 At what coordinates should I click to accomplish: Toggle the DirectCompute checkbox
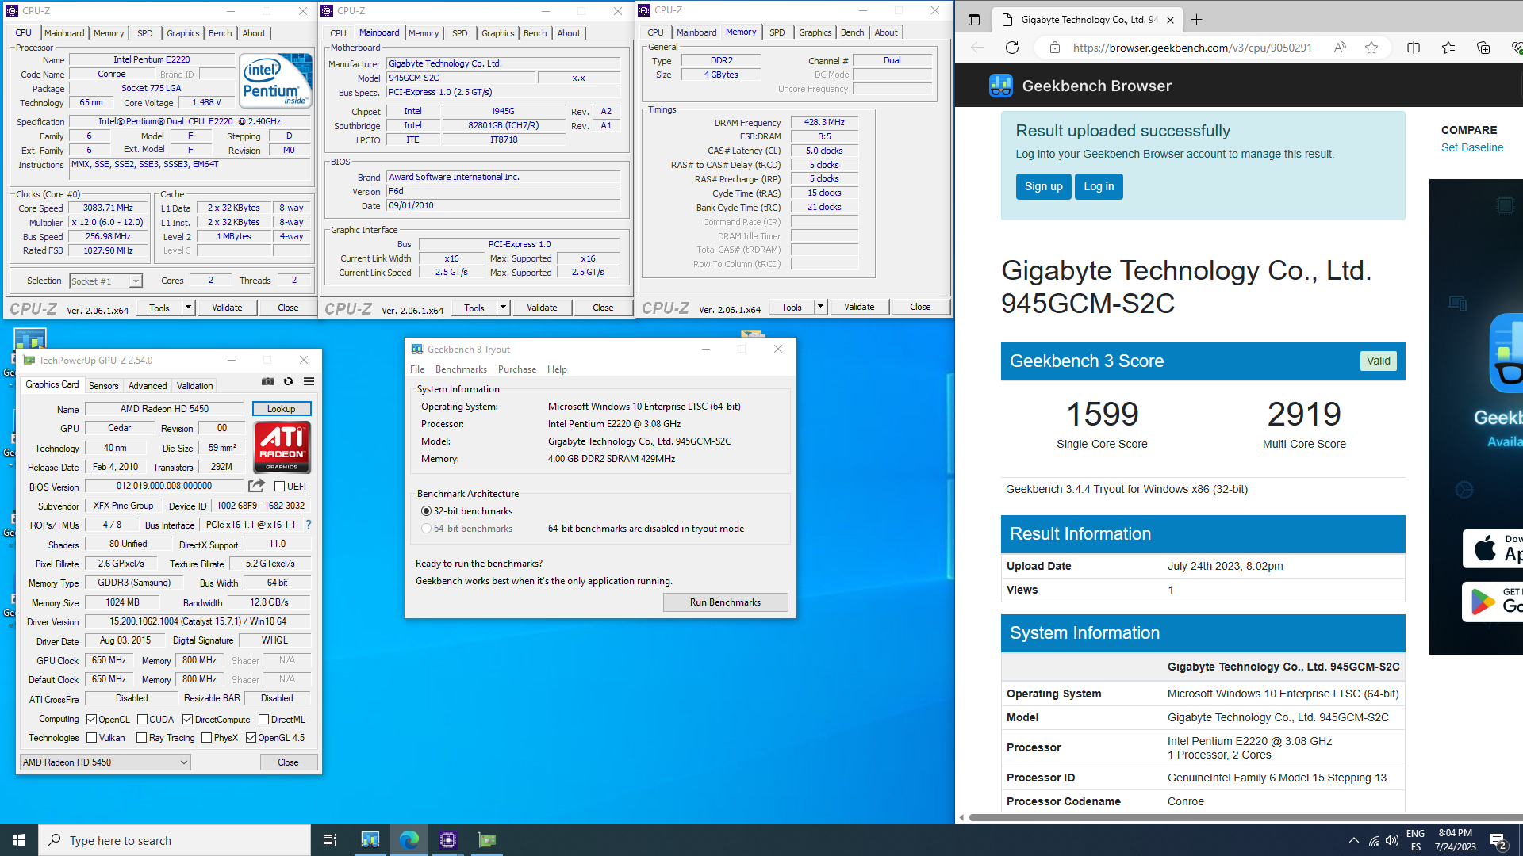point(188,720)
